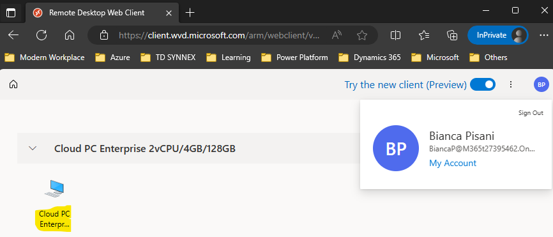
Task: Go to browser Home page
Action: point(70,35)
